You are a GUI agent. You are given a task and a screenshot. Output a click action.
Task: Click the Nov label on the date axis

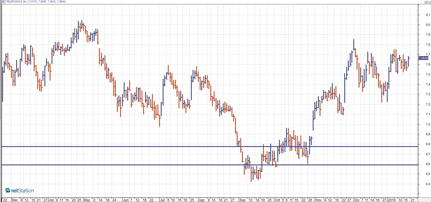click(318, 200)
